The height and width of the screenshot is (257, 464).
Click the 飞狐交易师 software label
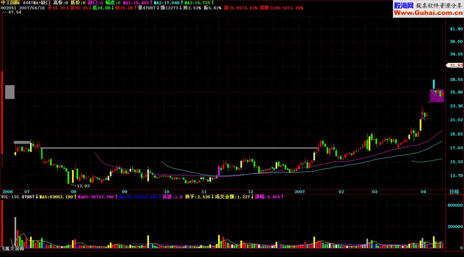coord(12,249)
